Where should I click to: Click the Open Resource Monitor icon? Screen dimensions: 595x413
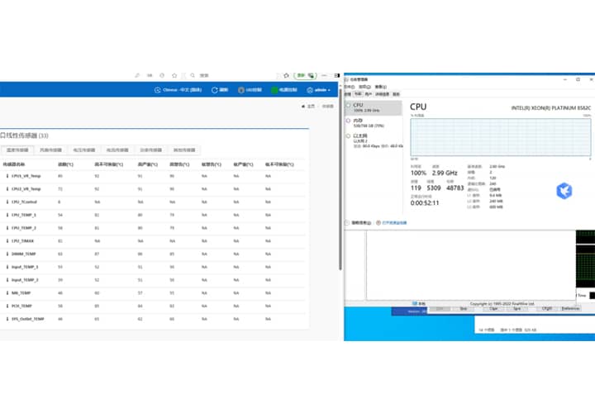coord(379,223)
